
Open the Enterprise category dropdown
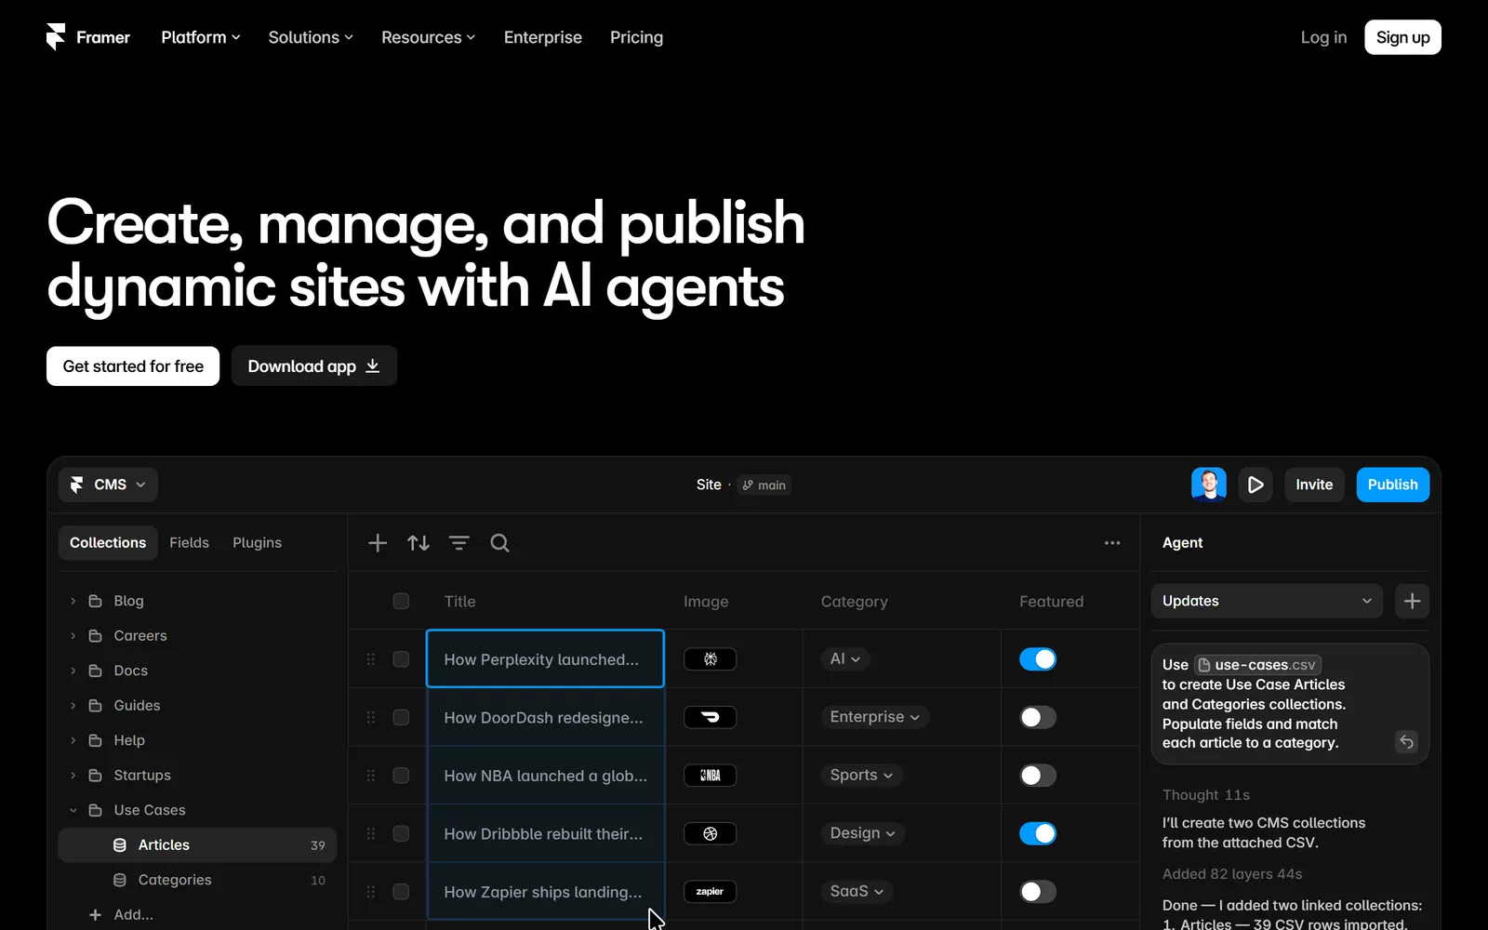tap(874, 717)
